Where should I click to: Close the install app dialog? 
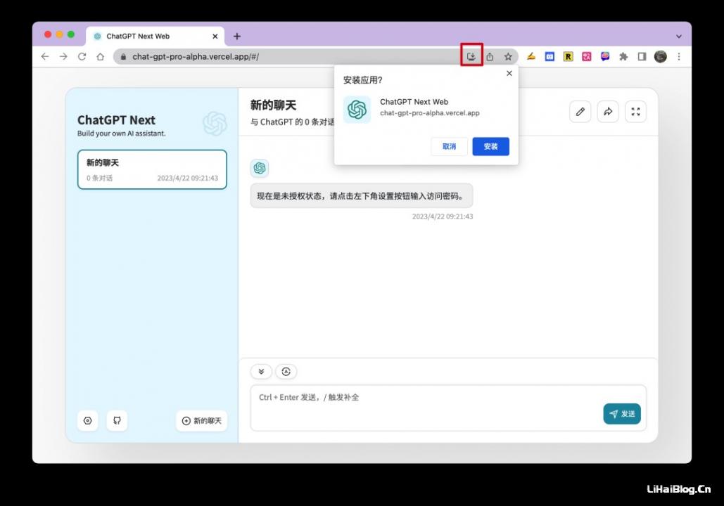coord(509,73)
